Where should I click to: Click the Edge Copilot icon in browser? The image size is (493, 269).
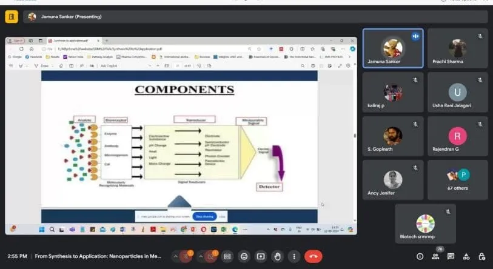click(x=353, y=49)
